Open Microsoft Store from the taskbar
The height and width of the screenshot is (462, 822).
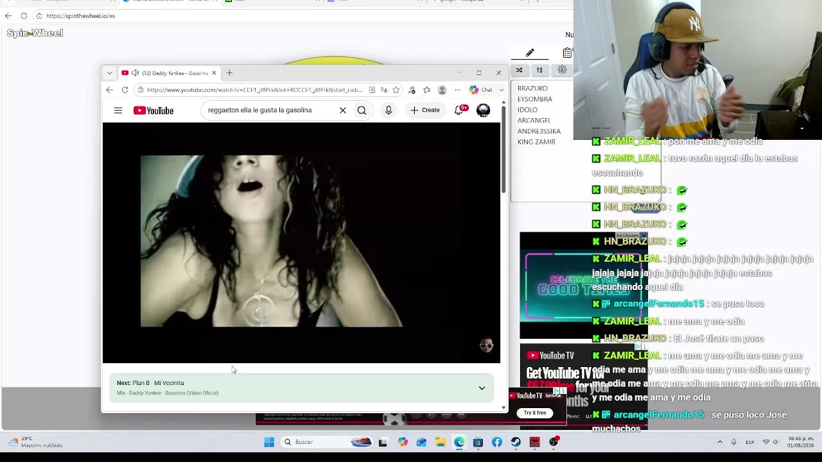(x=478, y=442)
